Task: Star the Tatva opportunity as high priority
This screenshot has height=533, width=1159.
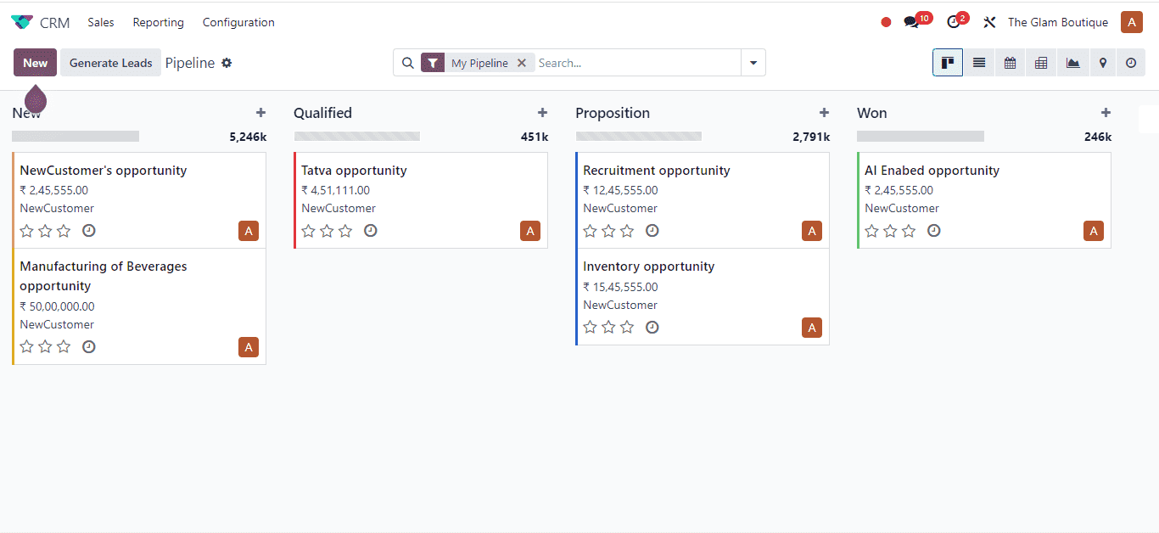Action: point(308,230)
